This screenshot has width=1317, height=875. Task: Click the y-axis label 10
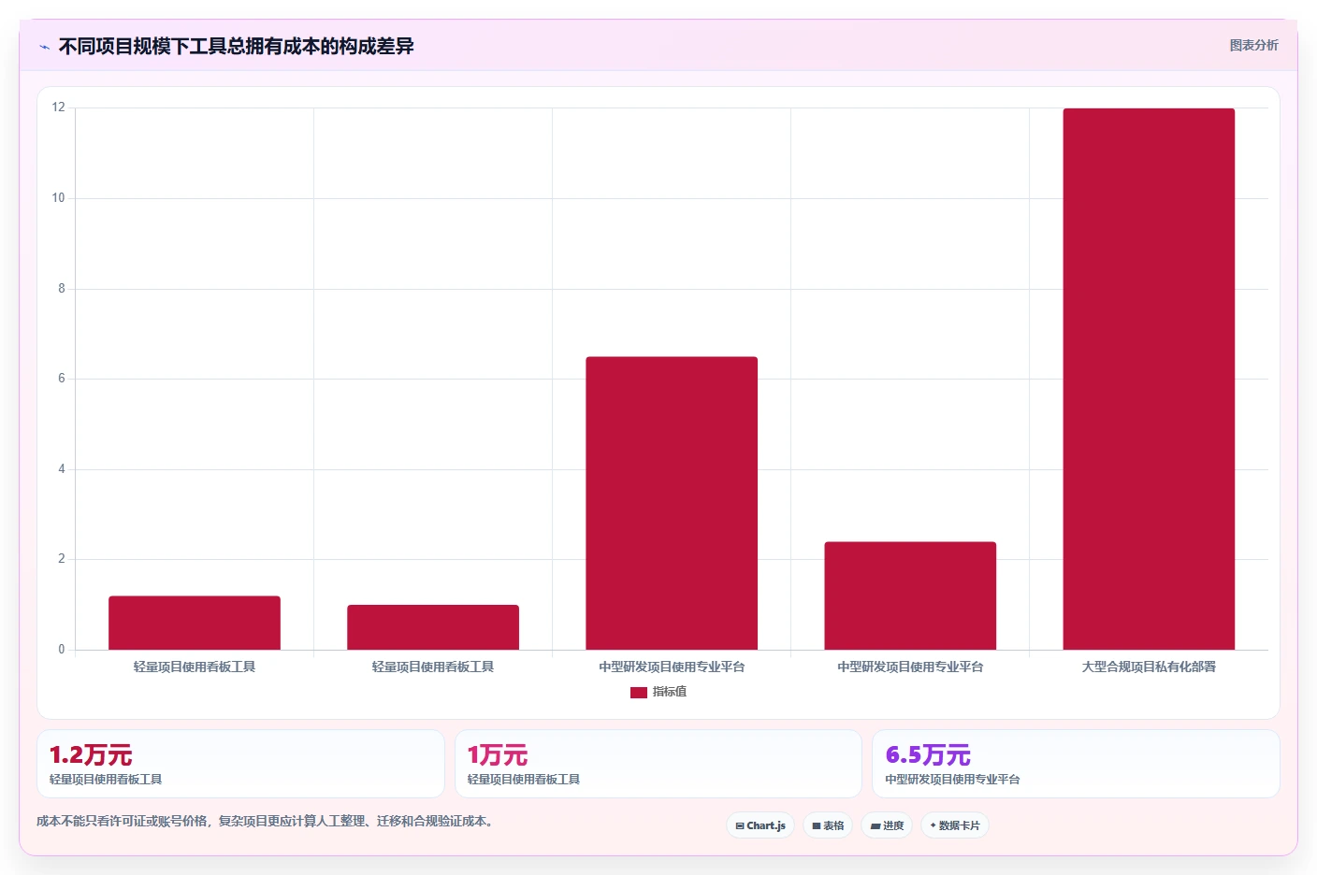coord(59,198)
